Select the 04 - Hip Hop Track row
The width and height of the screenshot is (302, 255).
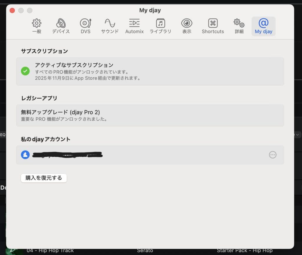click(50, 251)
